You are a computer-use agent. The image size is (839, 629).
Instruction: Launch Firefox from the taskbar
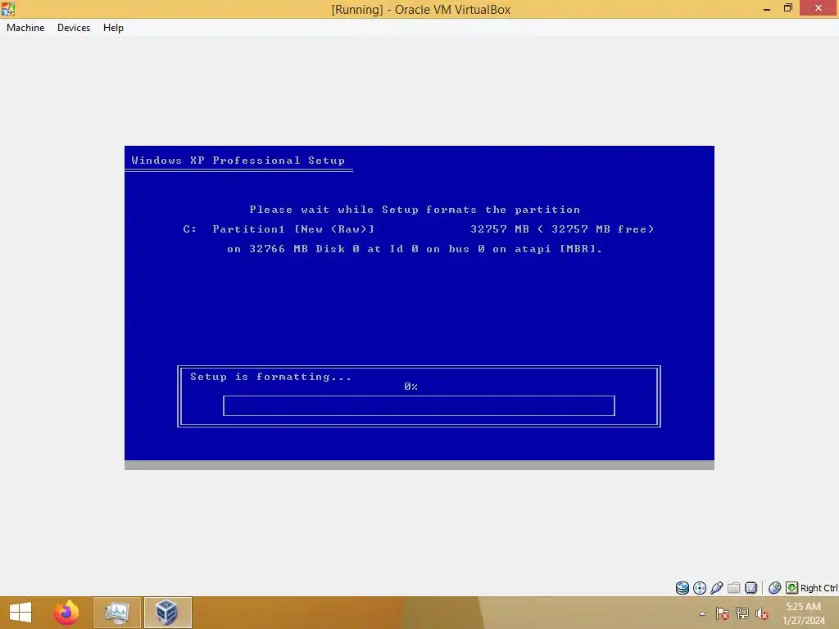pyautogui.click(x=66, y=613)
